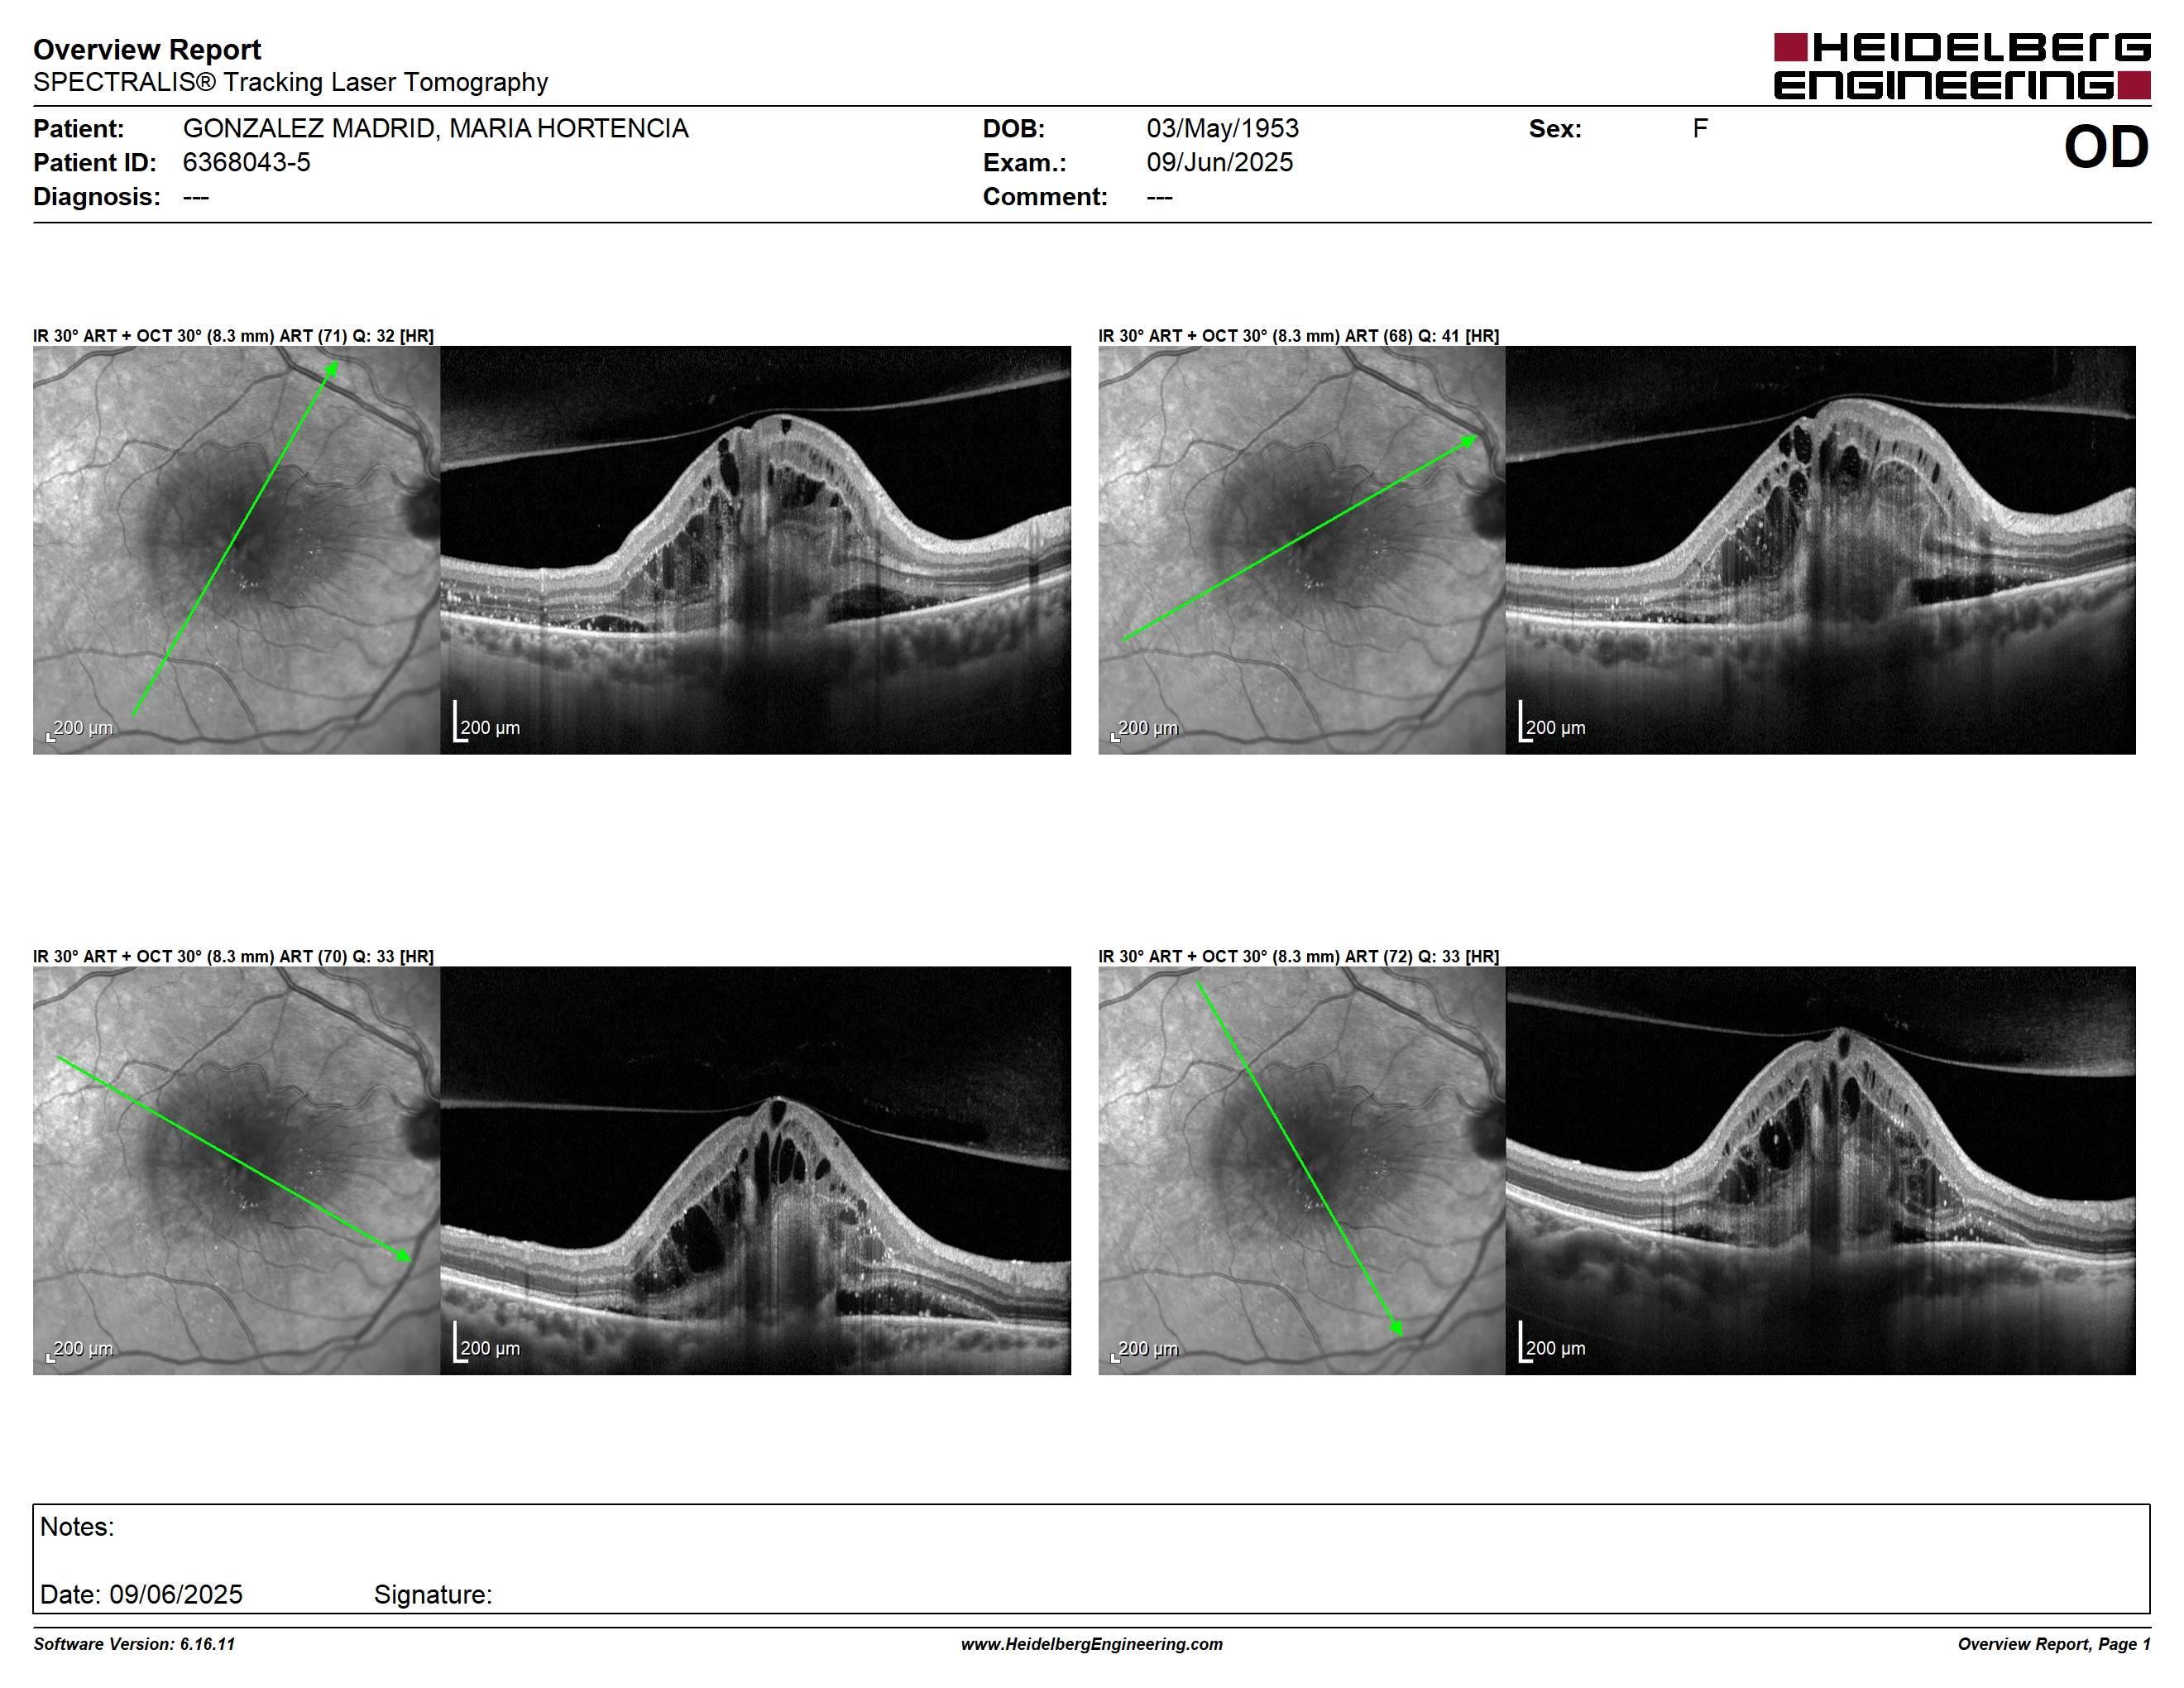This screenshot has height=1688, width=2184.
Task: Click scan caption with ART (70) Q: 33
Action: click(233, 956)
